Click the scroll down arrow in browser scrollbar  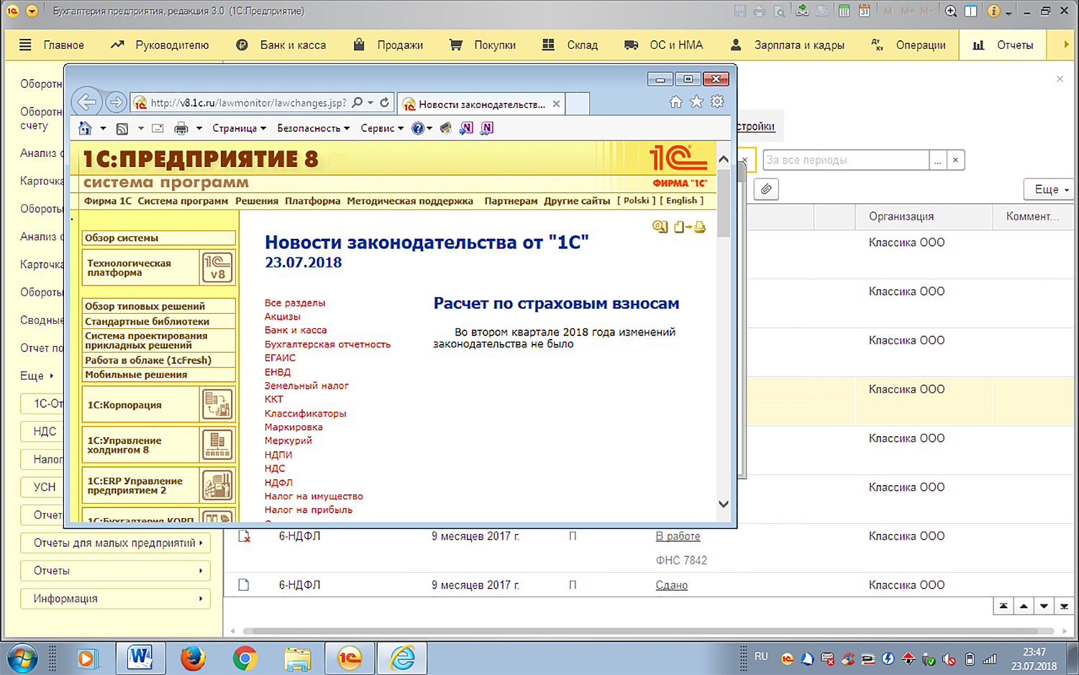point(724,504)
